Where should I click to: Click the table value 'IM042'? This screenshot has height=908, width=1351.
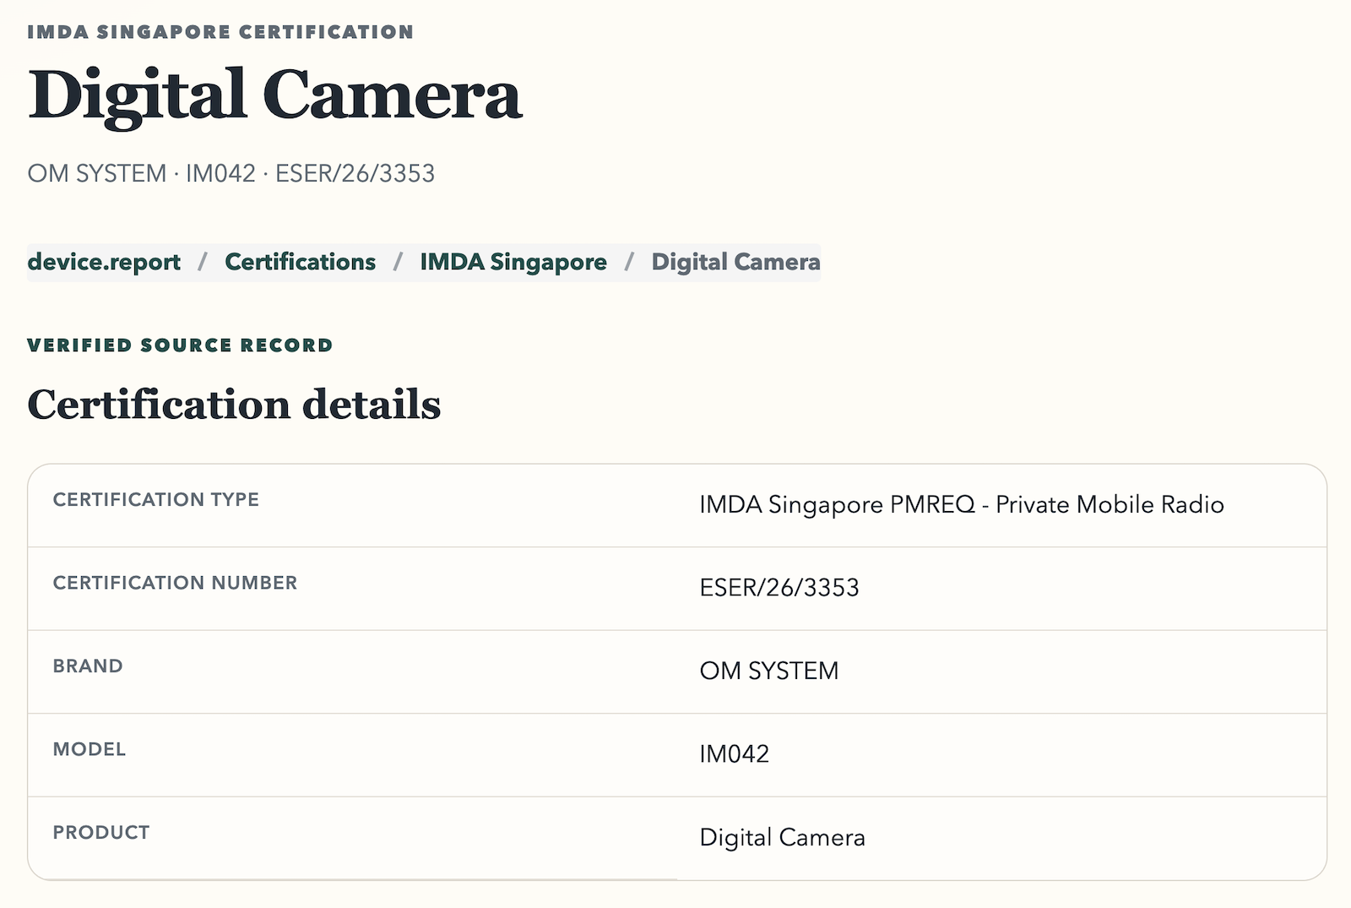tap(735, 753)
